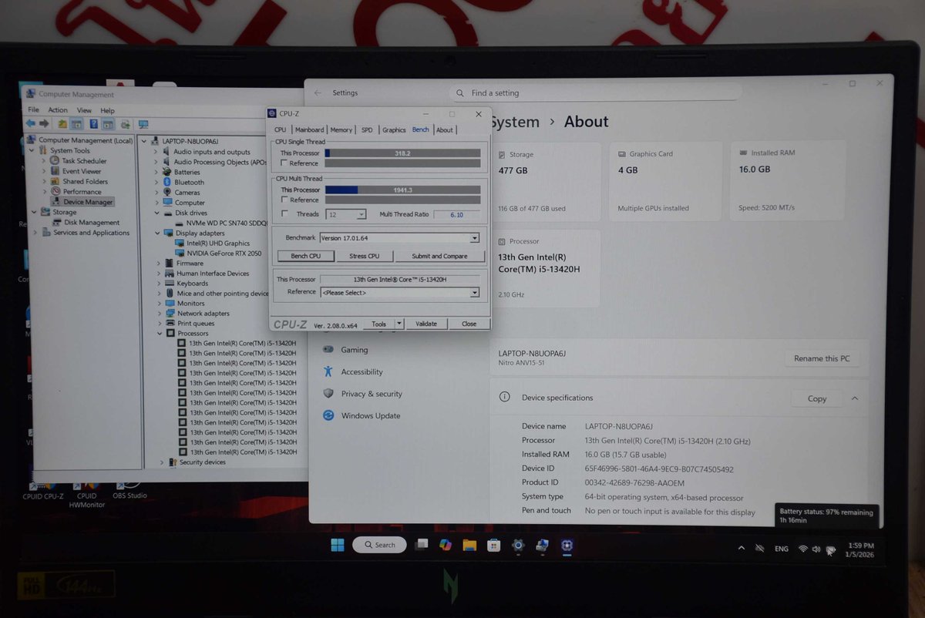Collapse the Display adapters category
Viewport: 925px width, 618px height.
point(159,233)
